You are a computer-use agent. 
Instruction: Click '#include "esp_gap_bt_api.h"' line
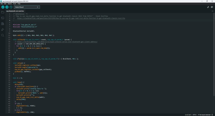click(25, 25)
